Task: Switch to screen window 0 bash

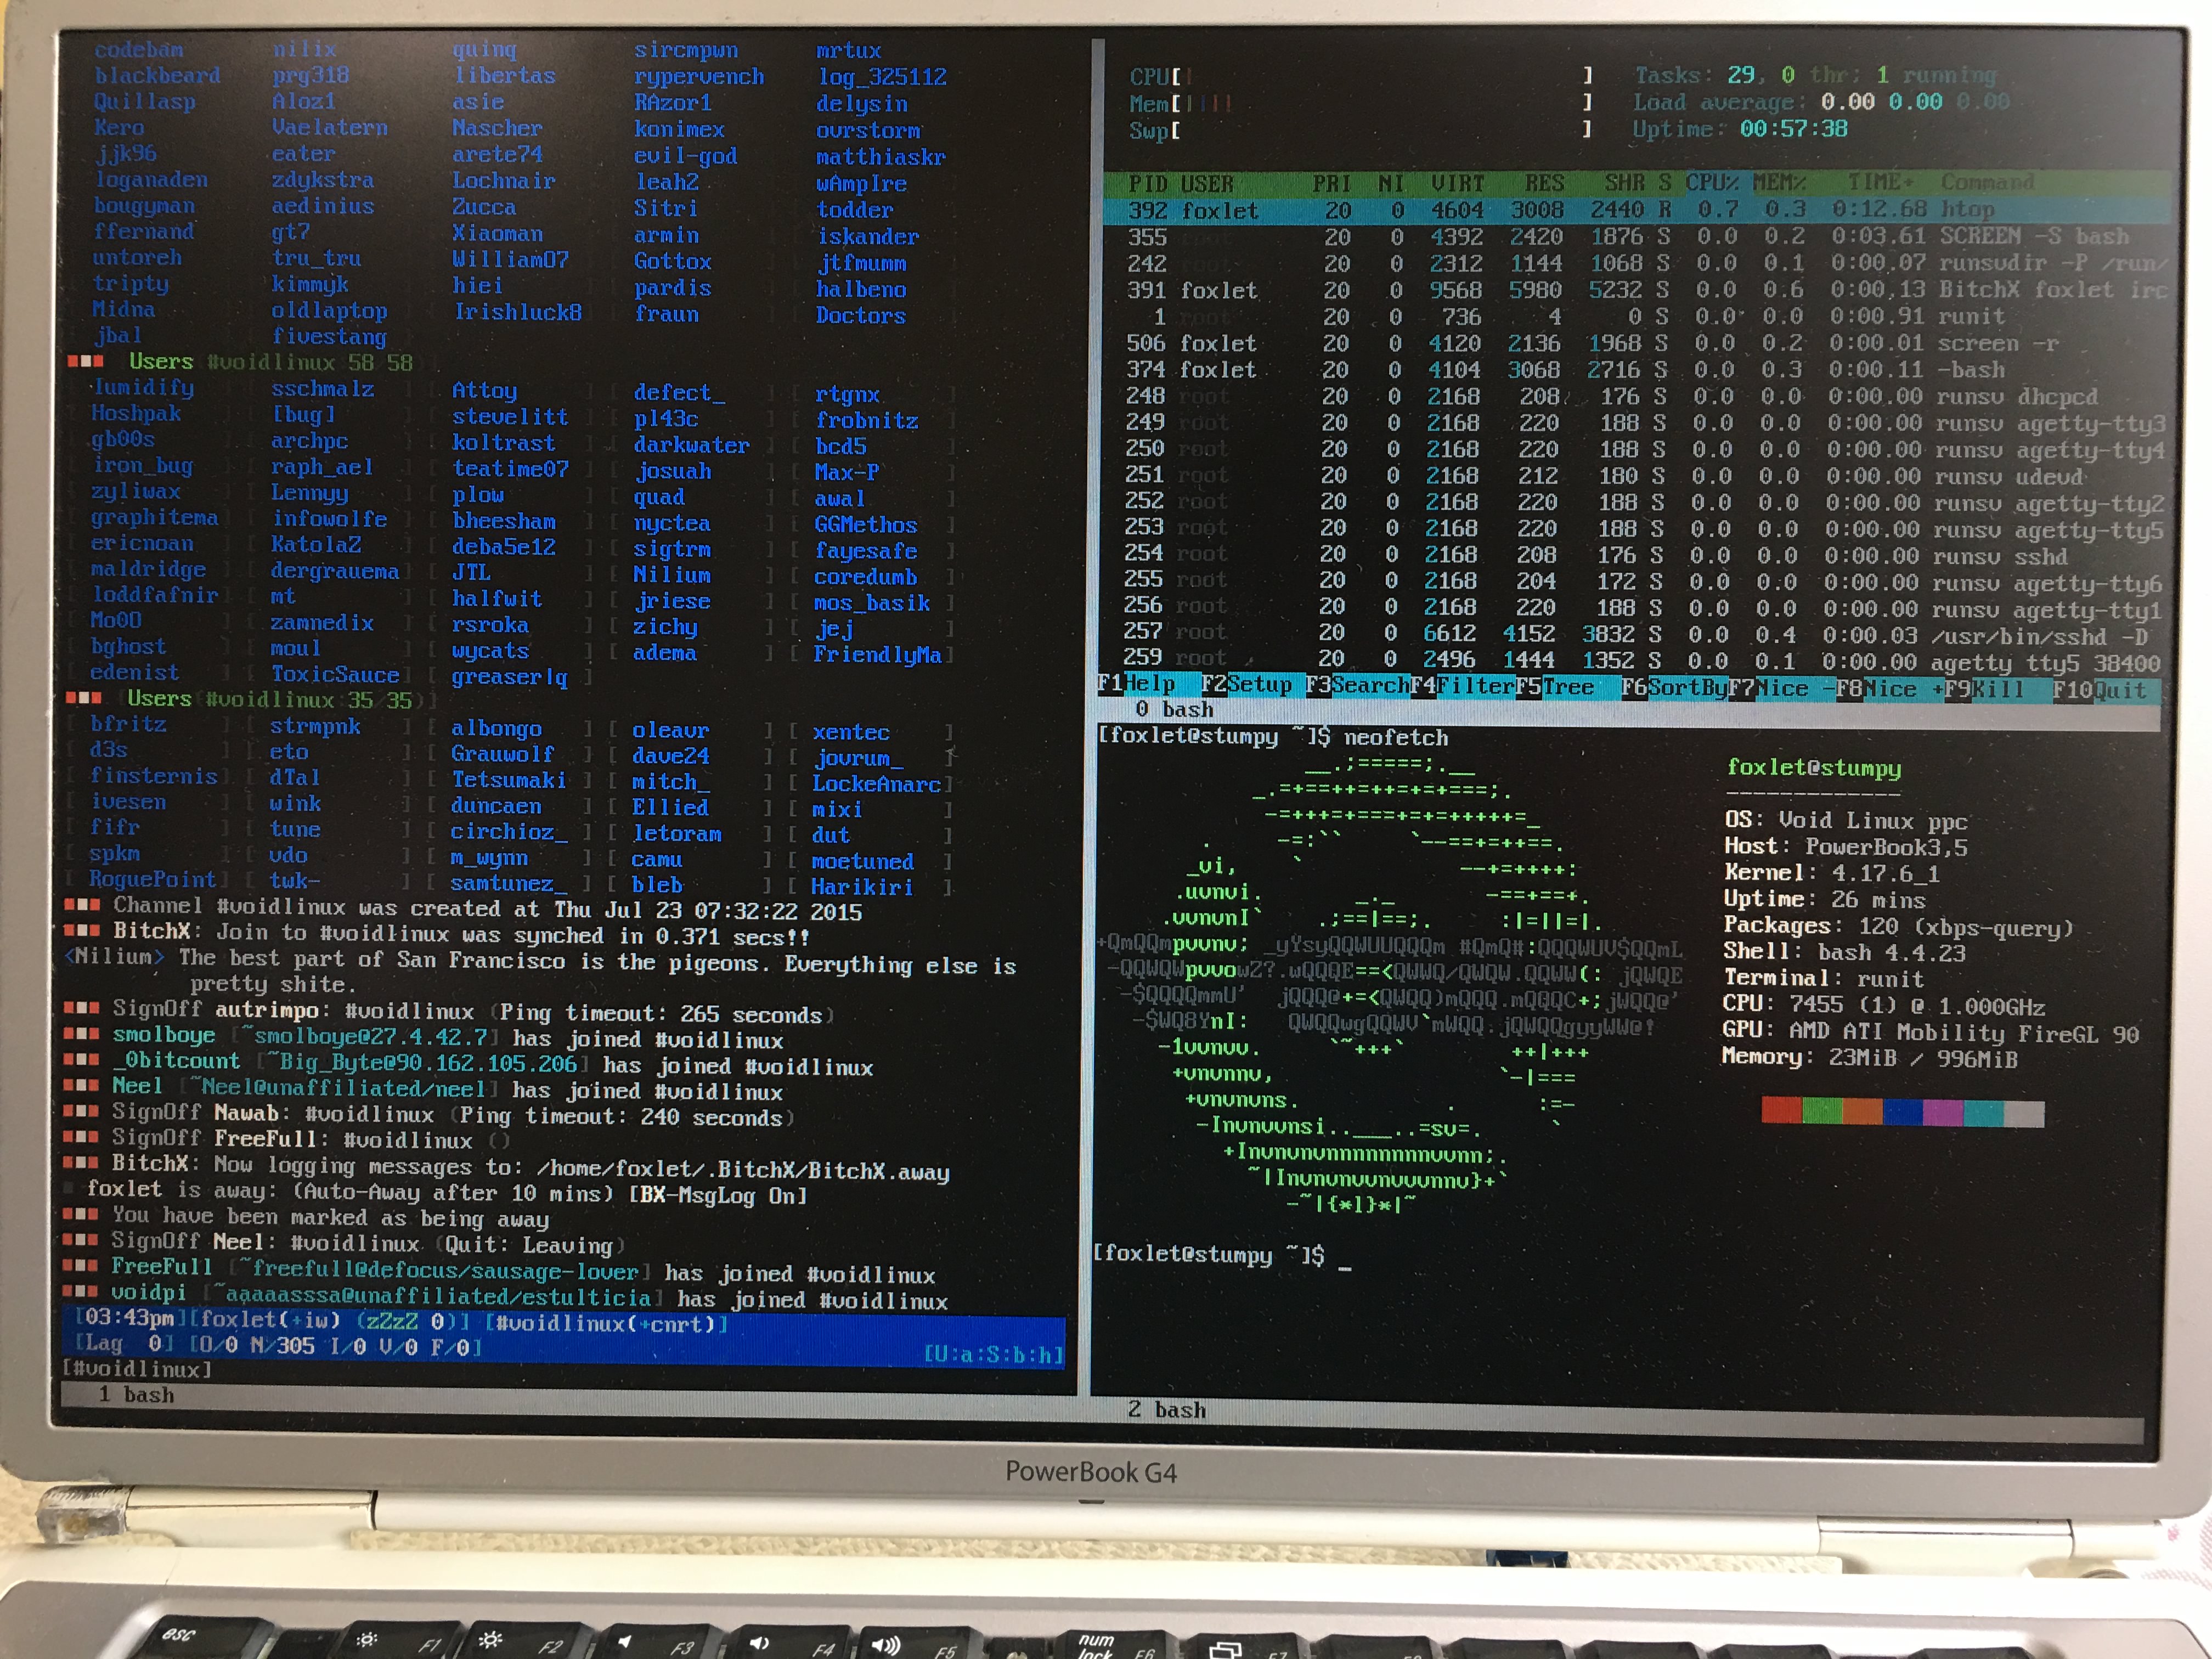Action: click(1175, 710)
